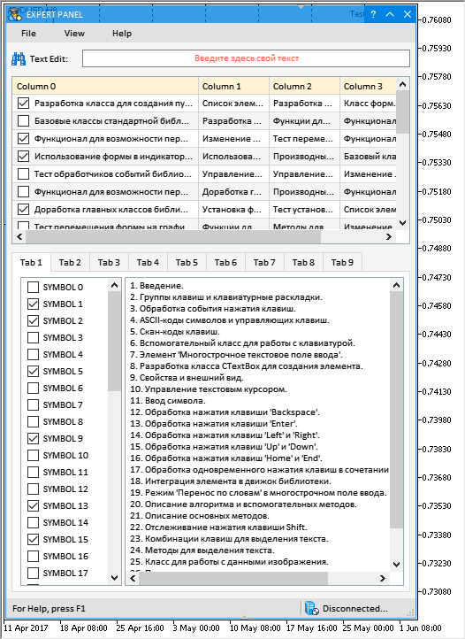The height and width of the screenshot is (639, 465).
Task: Click the line '1. Введение.'
Action: tap(156, 286)
